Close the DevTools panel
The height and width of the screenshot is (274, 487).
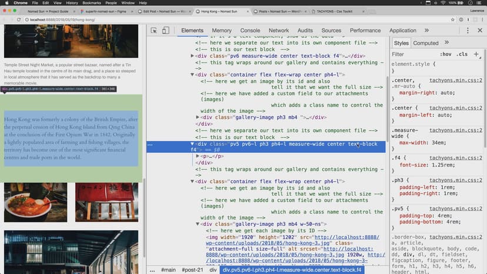coord(480,31)
